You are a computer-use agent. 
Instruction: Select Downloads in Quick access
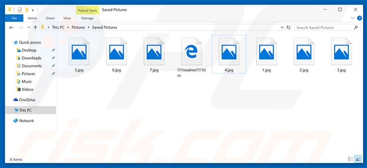pos(32,58)
